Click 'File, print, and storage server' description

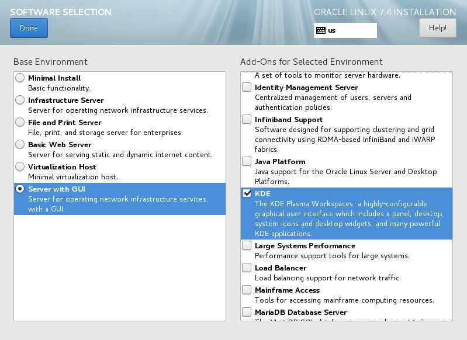[x=105, y=133]
